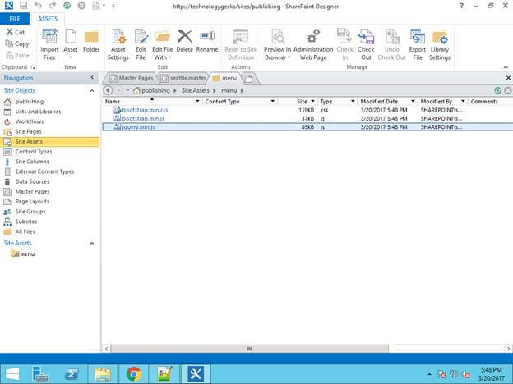Click the Cut button in Clipboard group
Viewport: 513px width, 384px height.
(15, 32)
